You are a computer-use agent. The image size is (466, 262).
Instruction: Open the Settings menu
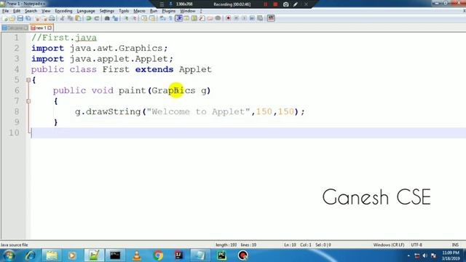(x=107, y=11)
